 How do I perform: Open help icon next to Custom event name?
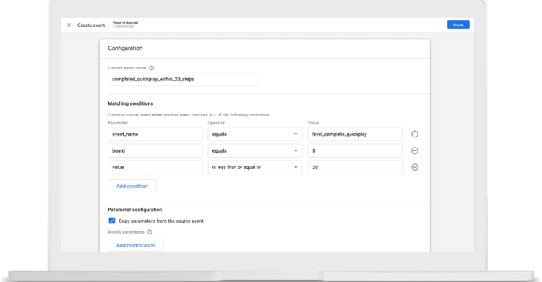point(152,68)
